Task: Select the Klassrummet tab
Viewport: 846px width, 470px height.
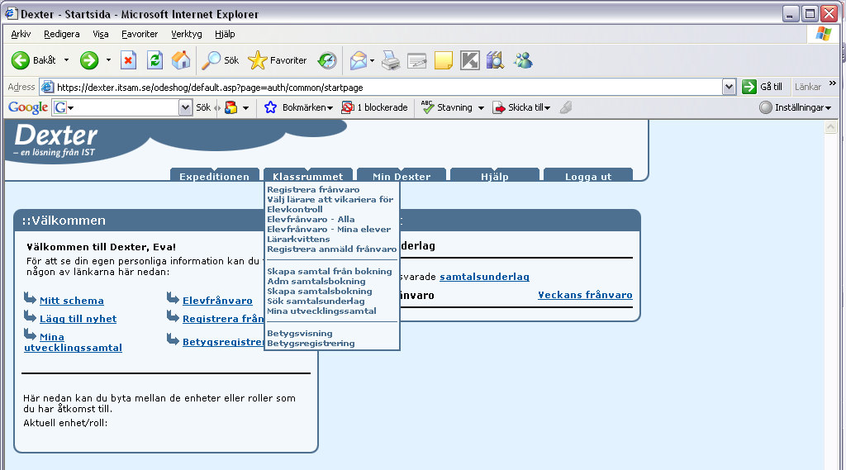Action: point(307,176)
